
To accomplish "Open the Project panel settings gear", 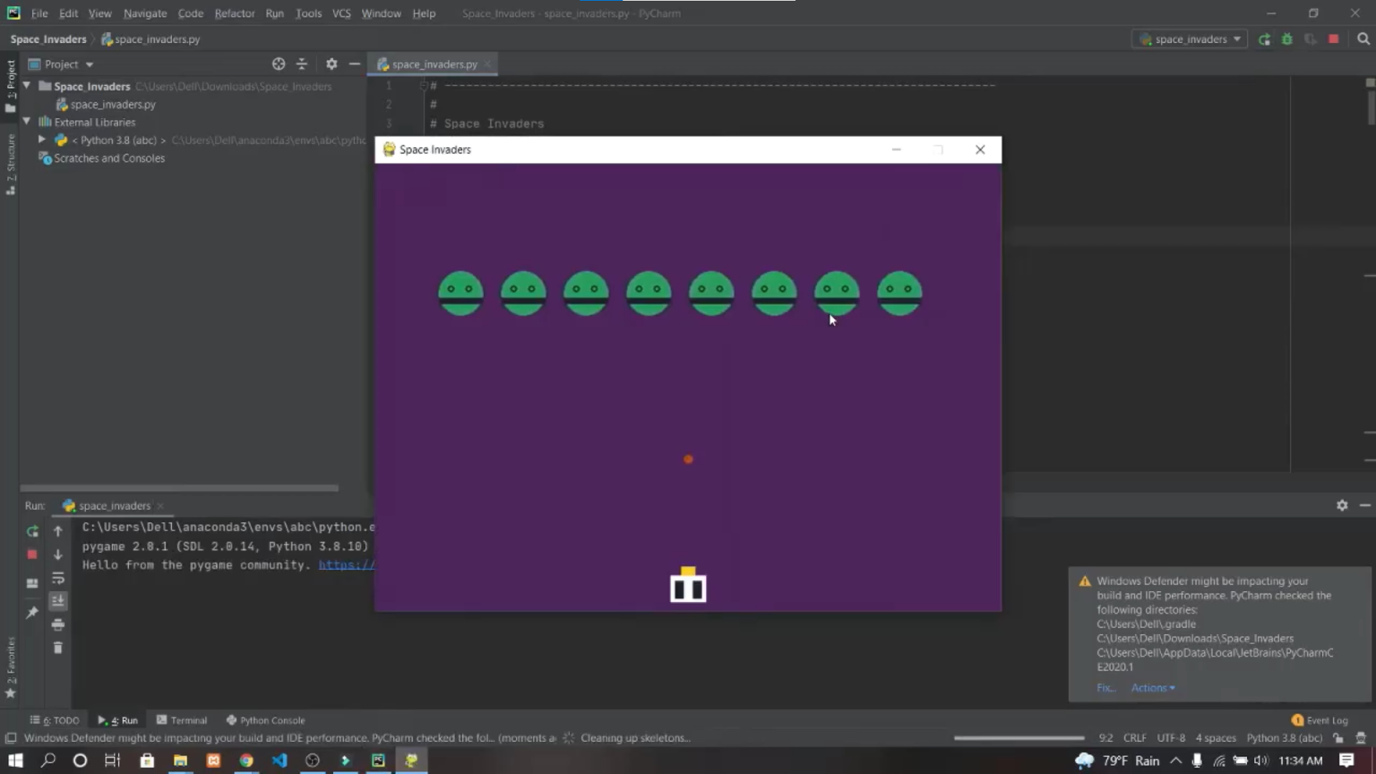I will (x=331, y=64).
